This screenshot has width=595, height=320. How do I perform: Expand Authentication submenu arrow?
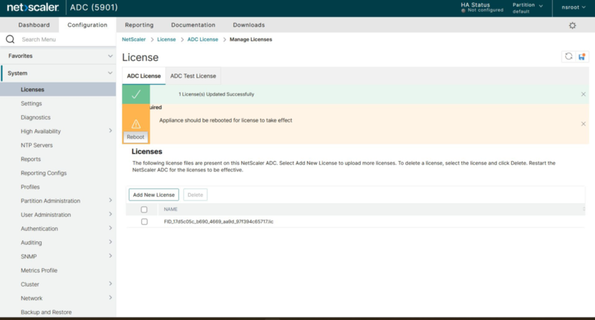[110, 228]
